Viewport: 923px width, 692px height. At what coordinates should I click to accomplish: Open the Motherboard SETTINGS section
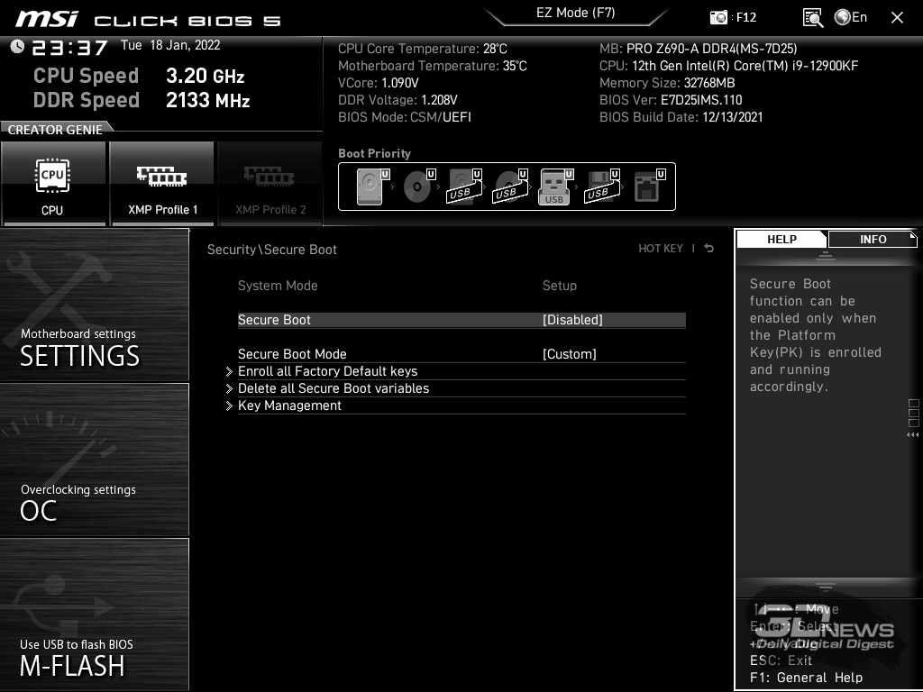coord(94,305)
